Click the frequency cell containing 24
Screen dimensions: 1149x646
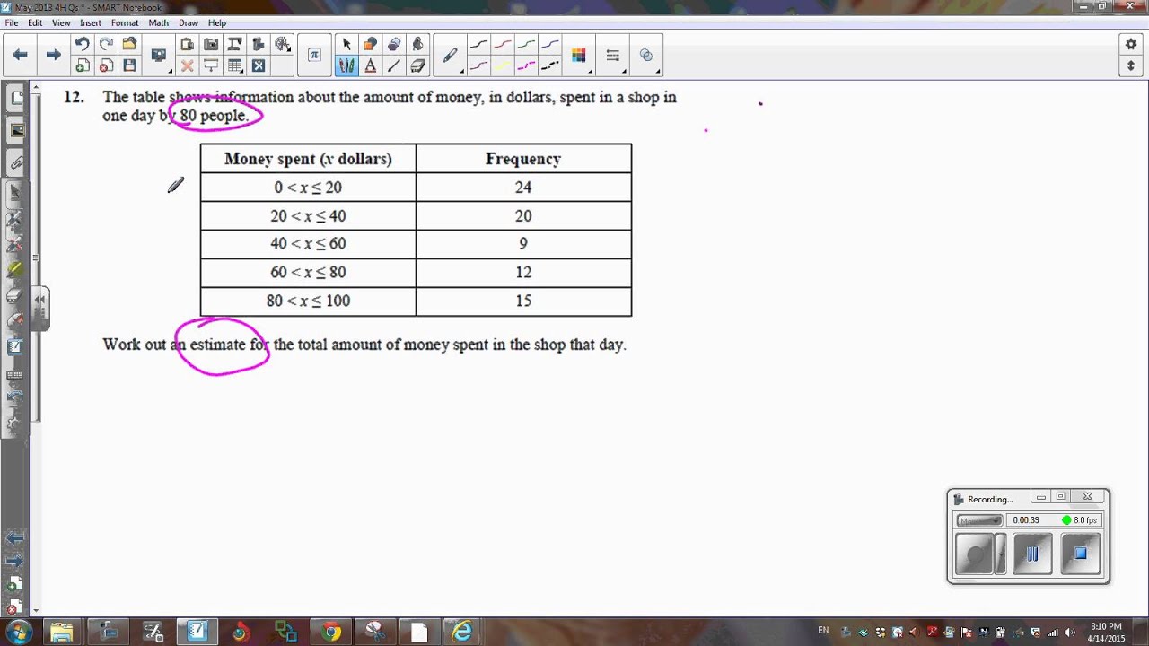(523, 188)
